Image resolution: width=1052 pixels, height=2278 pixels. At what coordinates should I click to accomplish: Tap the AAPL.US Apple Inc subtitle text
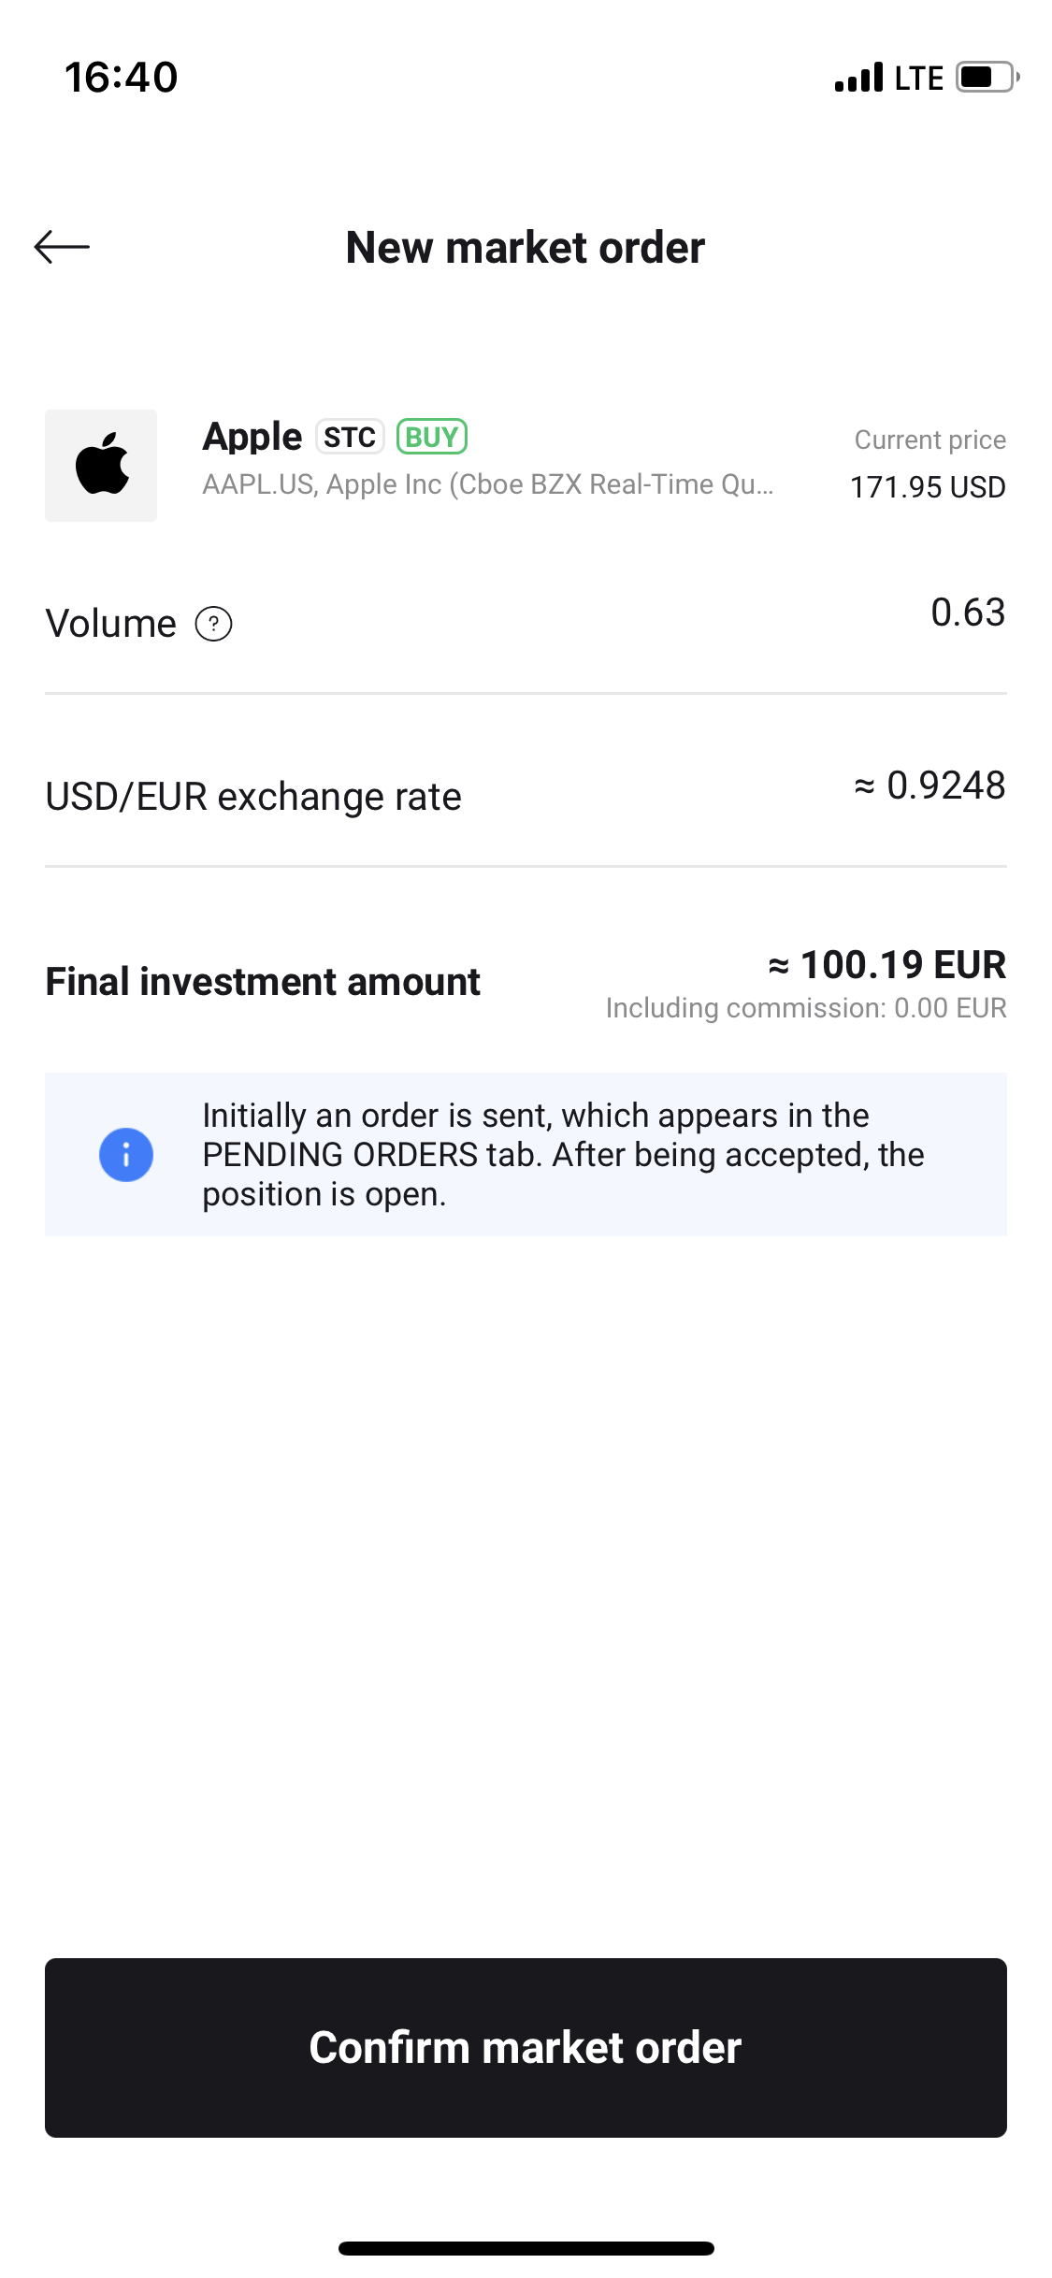pyautogui.click(x=487, y=484)
